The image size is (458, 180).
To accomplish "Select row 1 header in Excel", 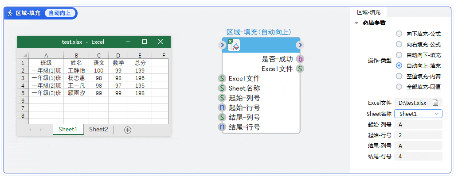I will [x=23, y=63].
